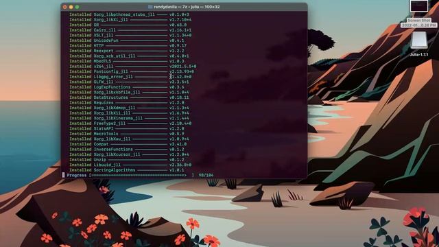Click version v2021.5.5+0 of x264_jll
Viewport: 439px width, 247px height.
tap(183, 67)
